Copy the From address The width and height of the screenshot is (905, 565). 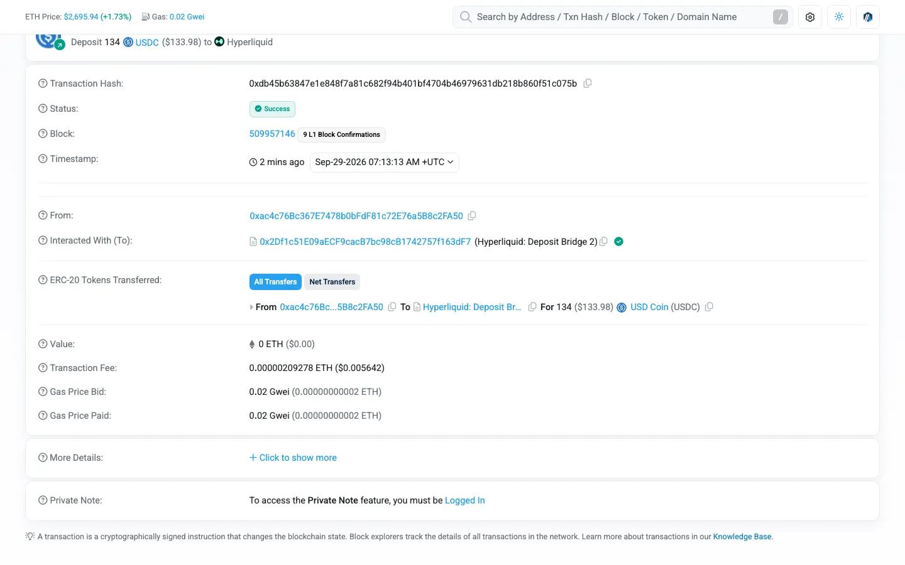pos(472,216)
